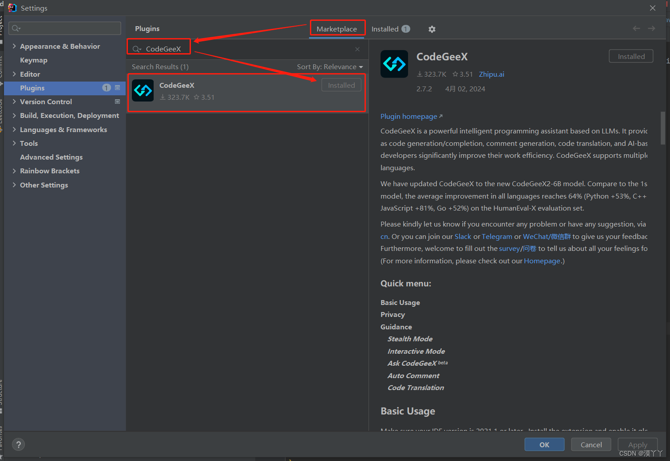Viewport: 670px width, 461px height.
Task: Switch to the Marketplace tab
Action: click(337, 29)
